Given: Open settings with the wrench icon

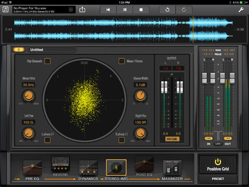Looking at the screenshot, I should (241, 9).
